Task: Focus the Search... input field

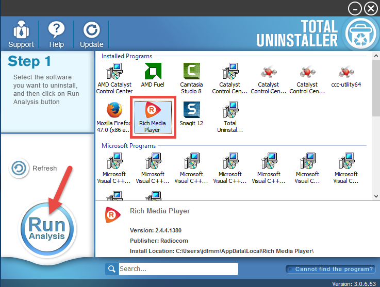Action: pyautogui.click(x=178, y=269)
